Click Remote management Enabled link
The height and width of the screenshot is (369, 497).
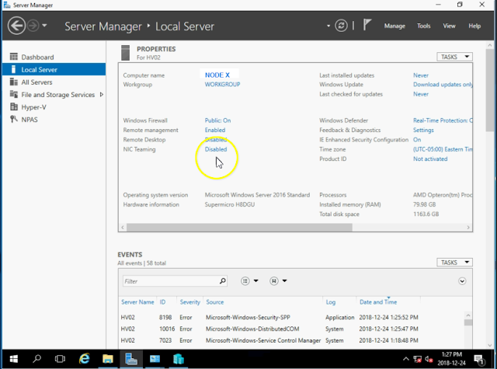[215, 130]
